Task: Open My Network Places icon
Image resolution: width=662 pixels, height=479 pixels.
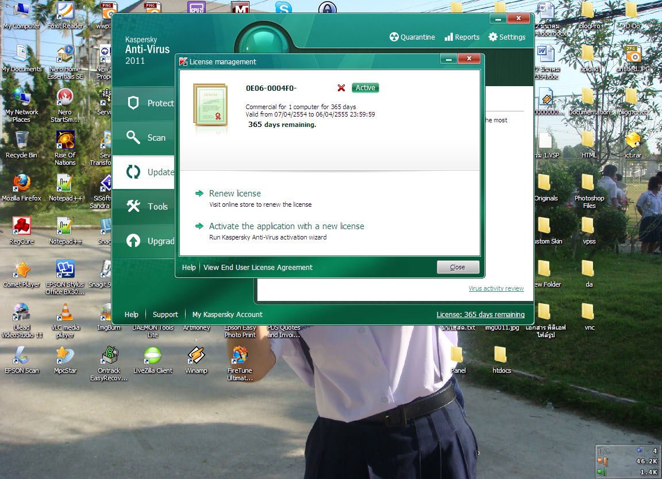Action: tap(21, 106)
